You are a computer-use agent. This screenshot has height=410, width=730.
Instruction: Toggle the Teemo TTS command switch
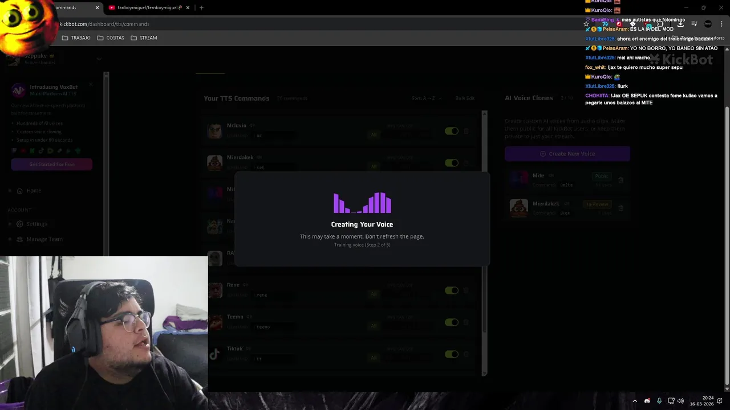coord(452,322)
